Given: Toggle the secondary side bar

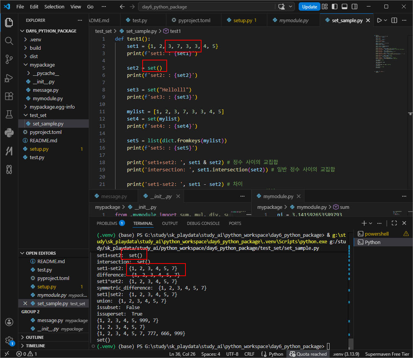Looking at the screenshot, I should pos(354,7).
